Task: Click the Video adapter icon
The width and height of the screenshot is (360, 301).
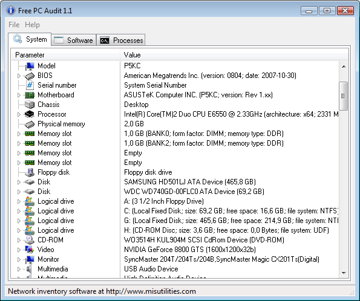Action: click(30, 250)
